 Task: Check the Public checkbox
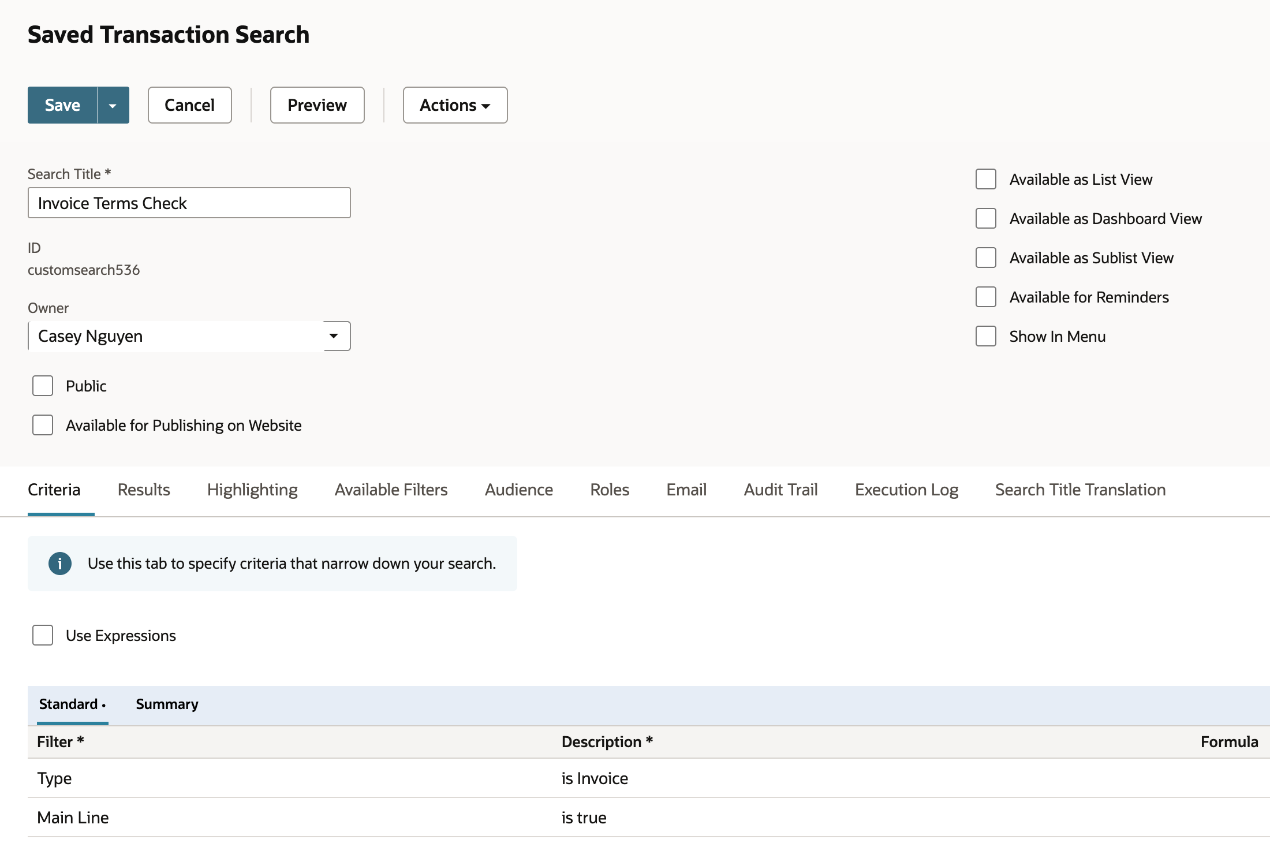[x=43, y=386]
